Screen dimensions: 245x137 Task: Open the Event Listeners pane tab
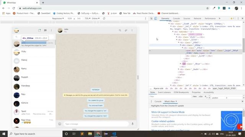tap(164, 92)
